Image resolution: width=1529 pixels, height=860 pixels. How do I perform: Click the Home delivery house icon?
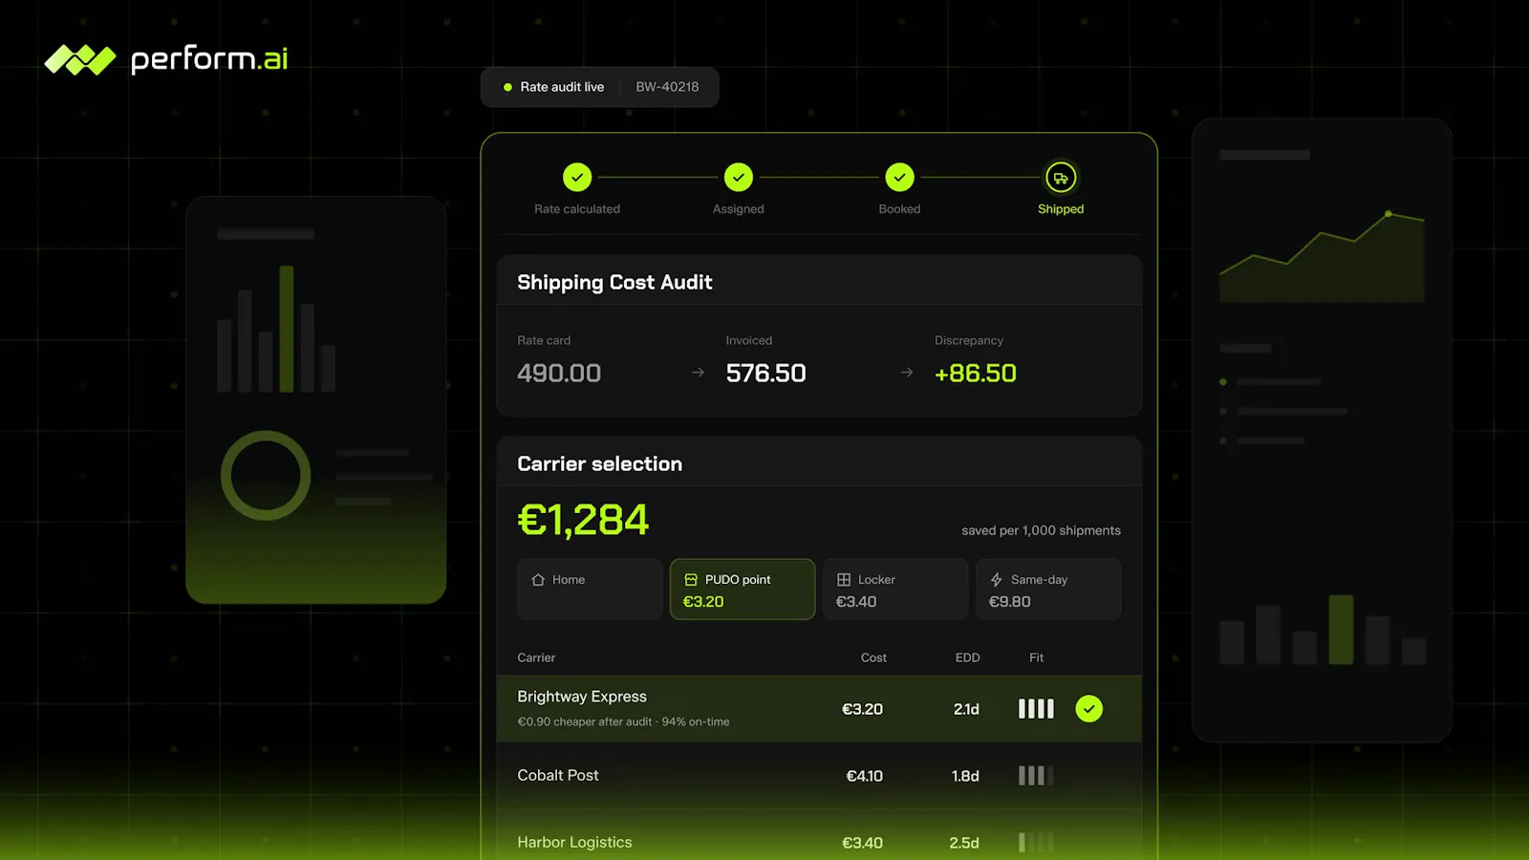tap(538, 580)
